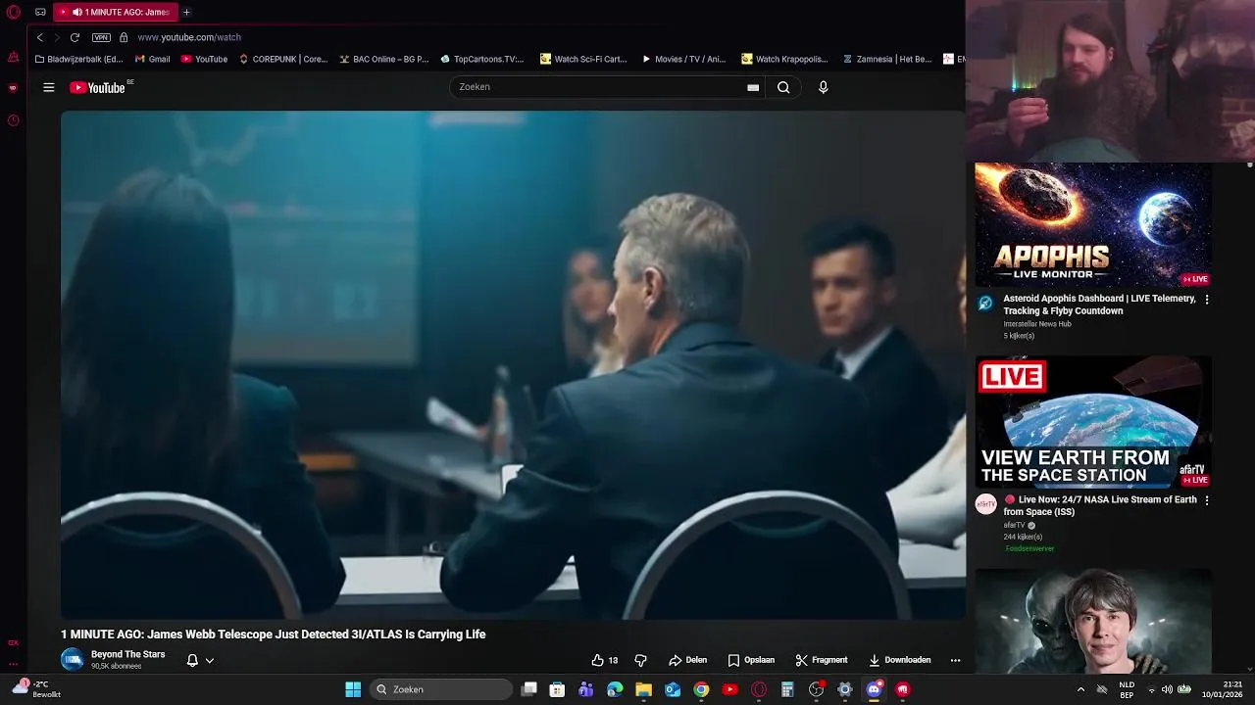
Task: Open the 24/7 NASA Live Stream video title
Action: tap(1099, 505)
